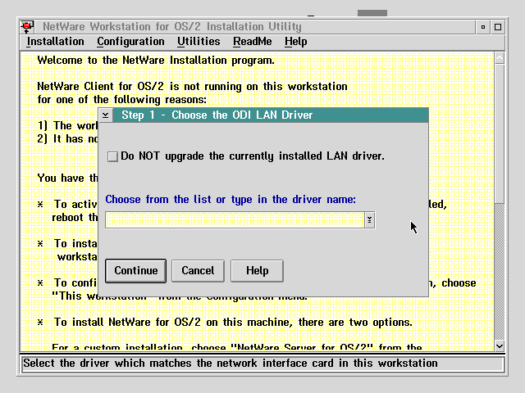Click the driver name input field
The image size is (525, 393).
point(235,220)
